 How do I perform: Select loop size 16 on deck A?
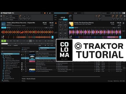(x=36, y=41)
